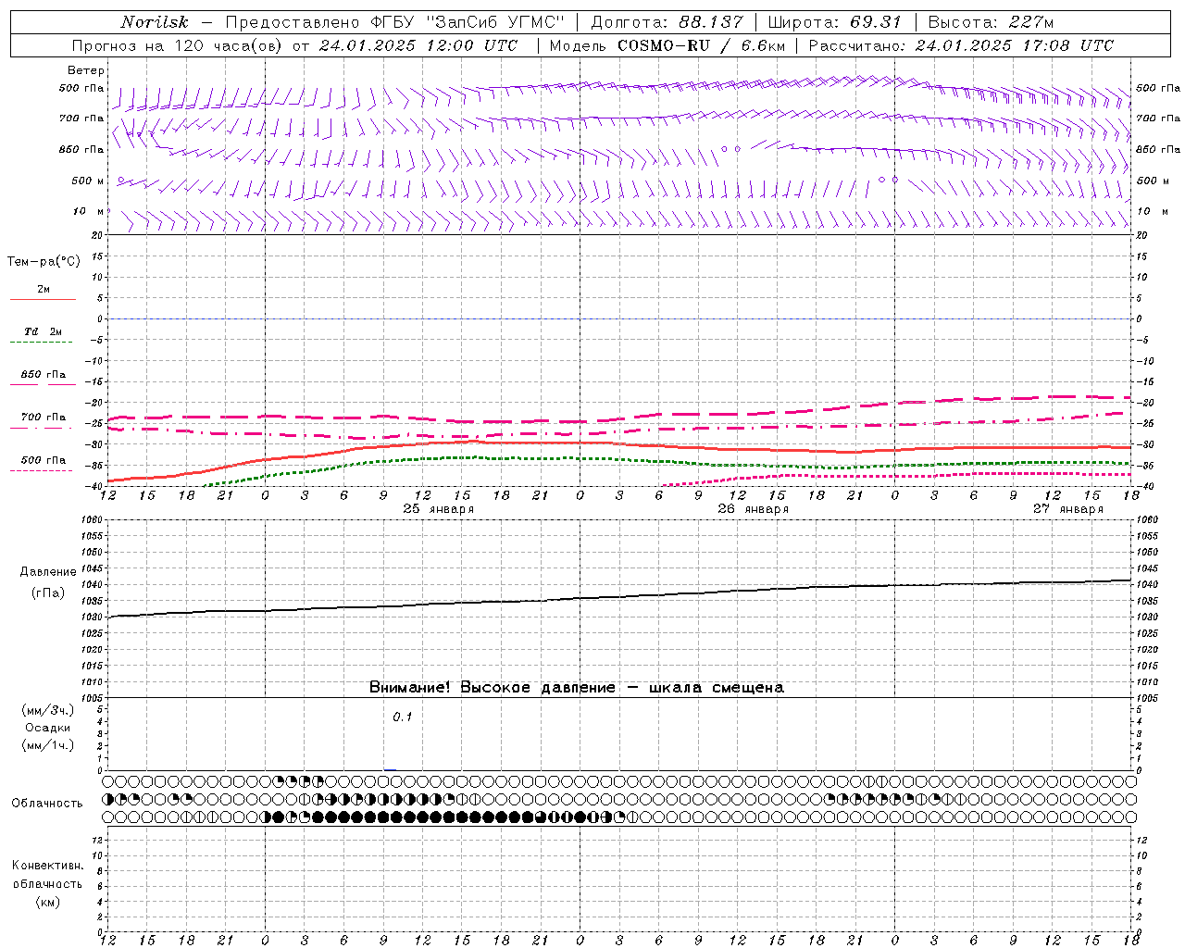1185x948 pixels.
Task: Click the black surface pressure curve
Action: pyautogui.click(x=620, y=595)
